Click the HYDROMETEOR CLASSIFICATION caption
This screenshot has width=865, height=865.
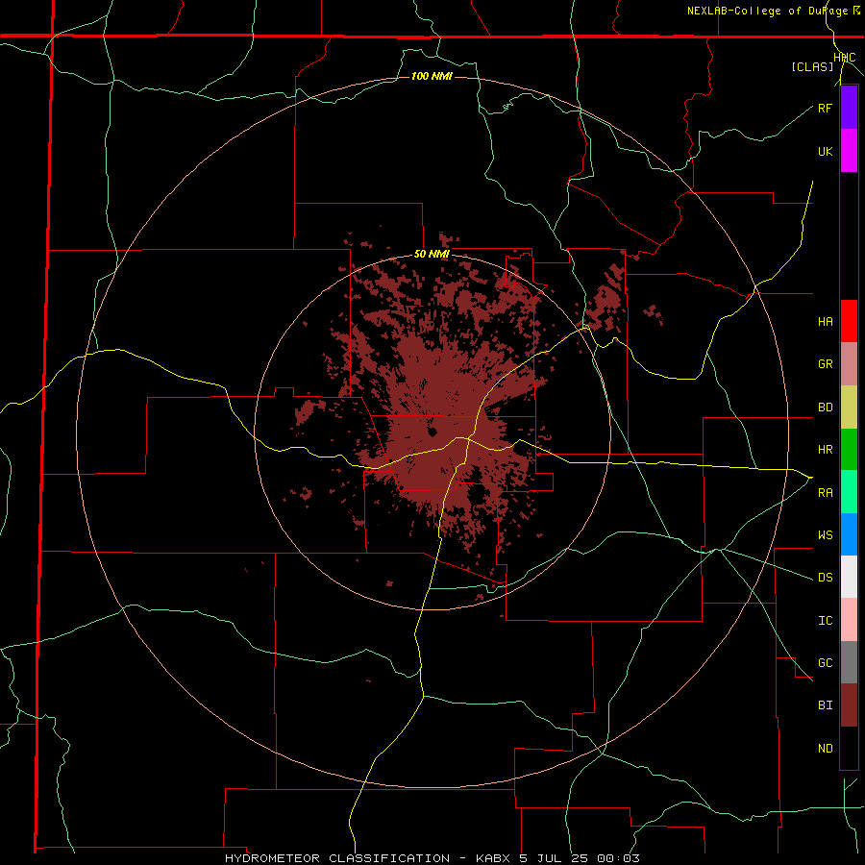click(x=337, y=858)
